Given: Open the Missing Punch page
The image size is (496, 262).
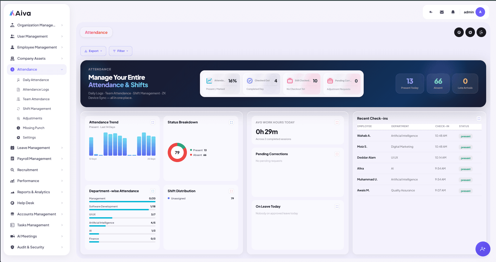Looking at the screenshot, I should click(34, 128).
